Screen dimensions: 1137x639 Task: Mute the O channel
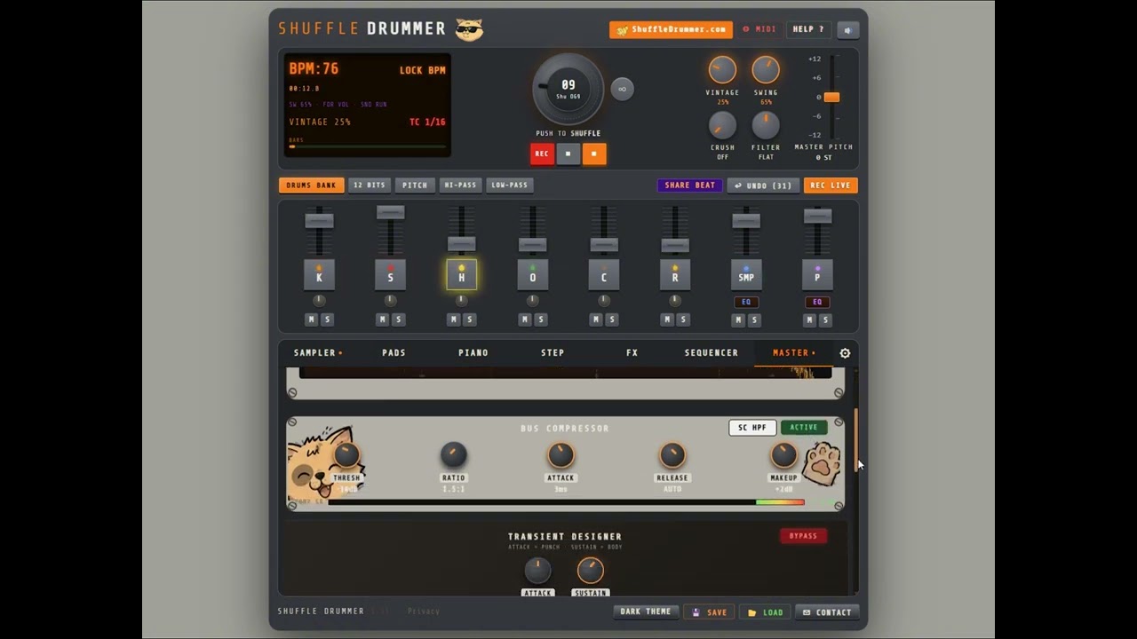[524, 319]
